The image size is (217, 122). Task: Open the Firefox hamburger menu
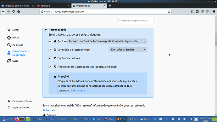[x=214, y=12]
